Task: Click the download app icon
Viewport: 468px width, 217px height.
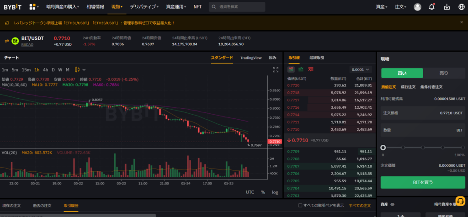Action: point(447,7)
